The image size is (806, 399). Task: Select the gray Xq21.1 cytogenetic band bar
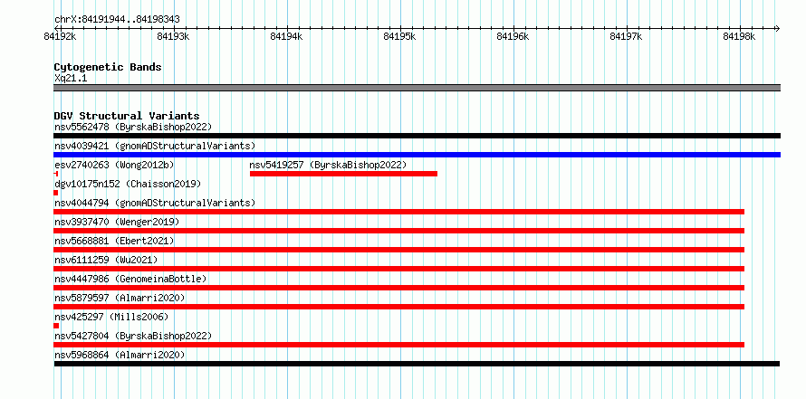click(x=417, y=88)
